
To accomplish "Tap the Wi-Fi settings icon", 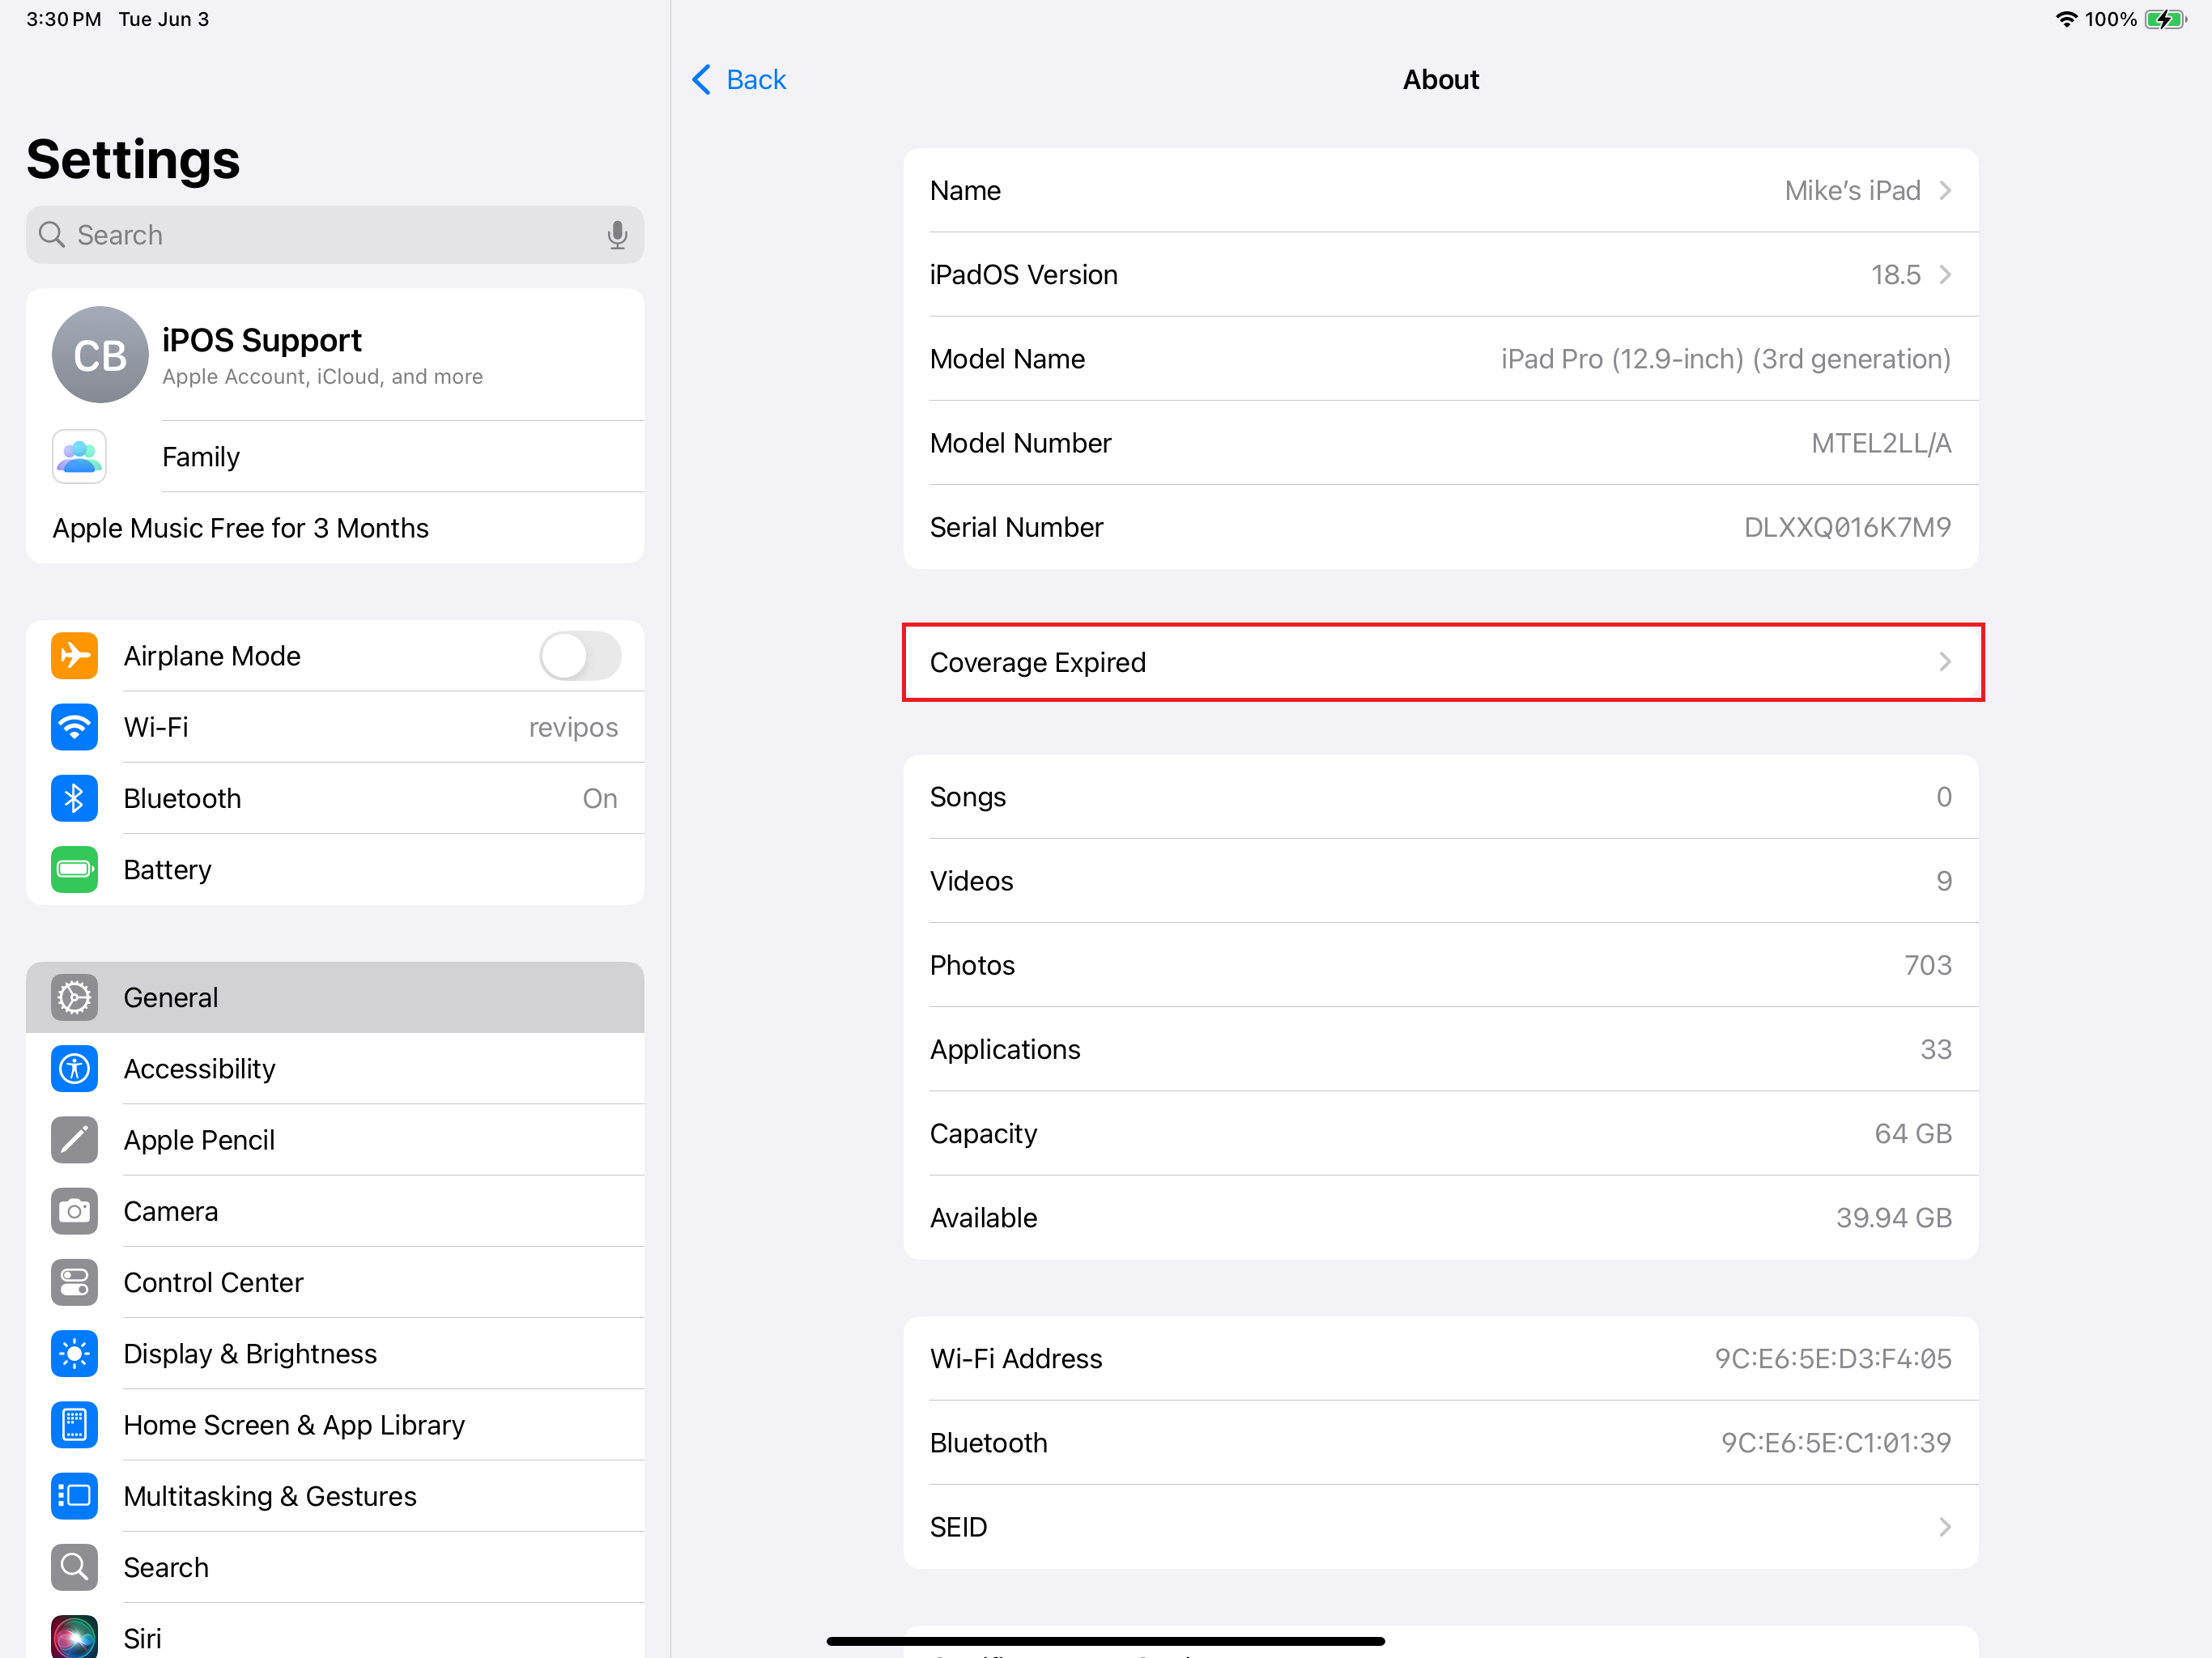I will (x=75, y=727).
